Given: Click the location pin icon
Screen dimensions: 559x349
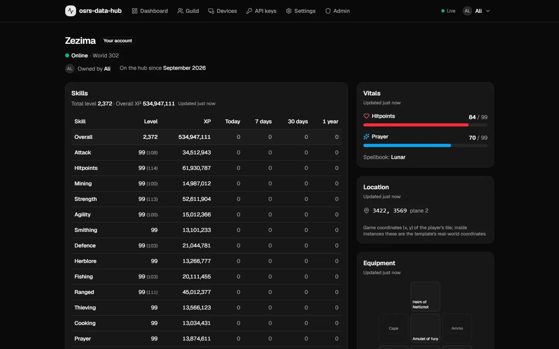Looking at the screenshot, I should tap(366, 211).
